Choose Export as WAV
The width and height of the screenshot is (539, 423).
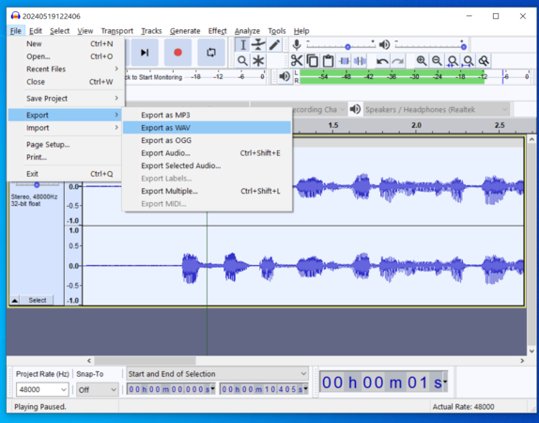(x=208, y=128)
